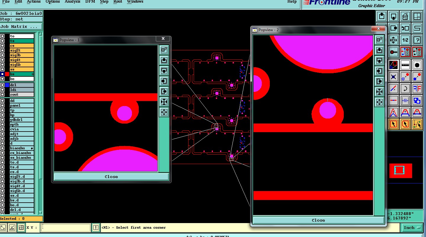Click the question mark help icon
Viewport: 426px width, 237px height.
click(417, 40)
